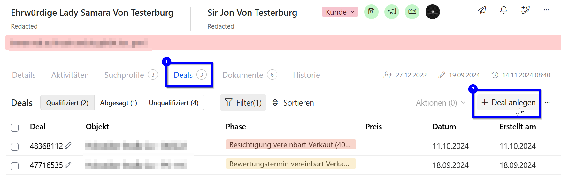Open the Aktionen (0) dropdown
Image resolution: width=561 pixels, height=182 pixels.
pyautogui.click(x=440, y=103)
